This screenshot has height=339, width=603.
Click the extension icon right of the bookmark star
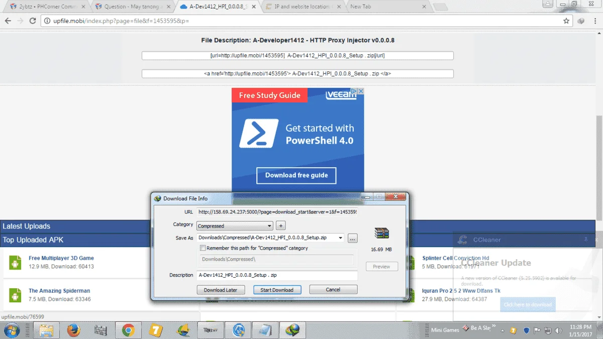(x=581, y=21)
